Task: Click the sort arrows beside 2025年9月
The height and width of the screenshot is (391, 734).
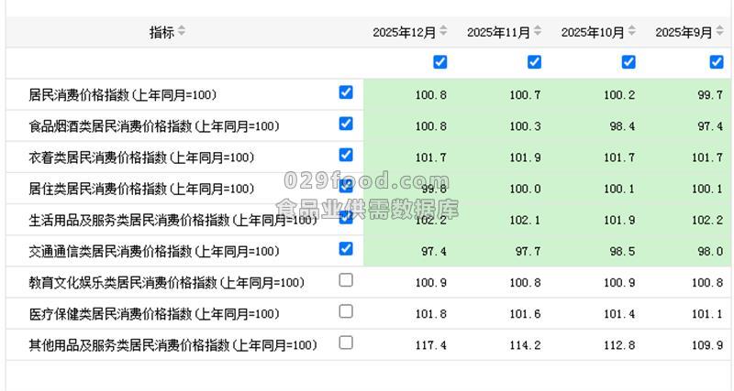Action: click(x=719, y=32)
